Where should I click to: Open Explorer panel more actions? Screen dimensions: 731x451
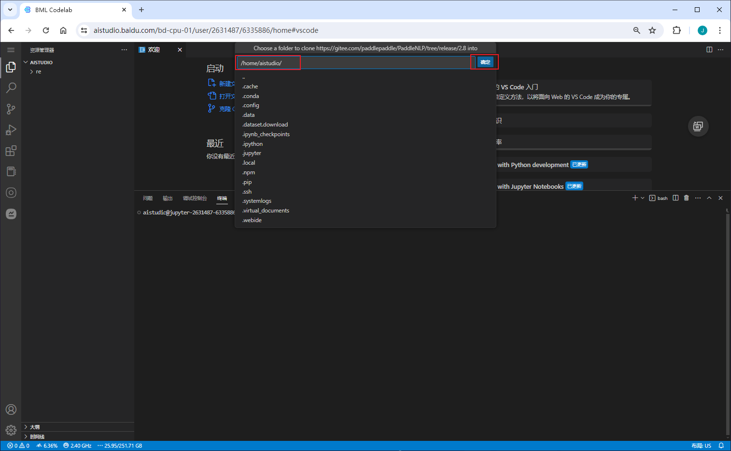[x=124, y=50]
